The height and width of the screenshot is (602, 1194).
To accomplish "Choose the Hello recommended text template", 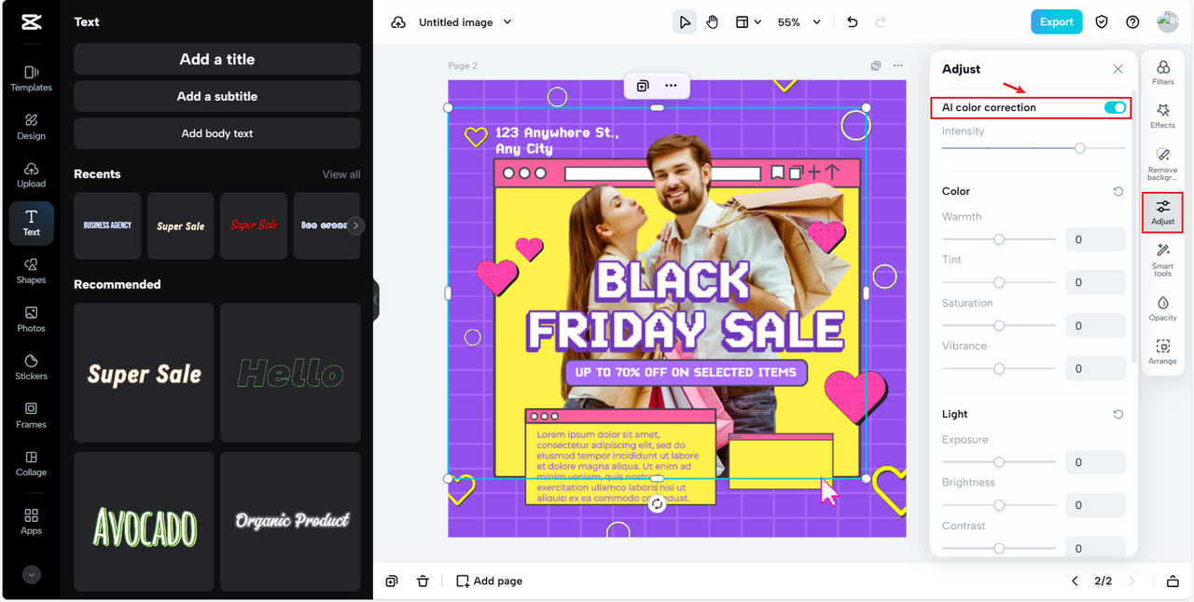I will coord(290,373).
